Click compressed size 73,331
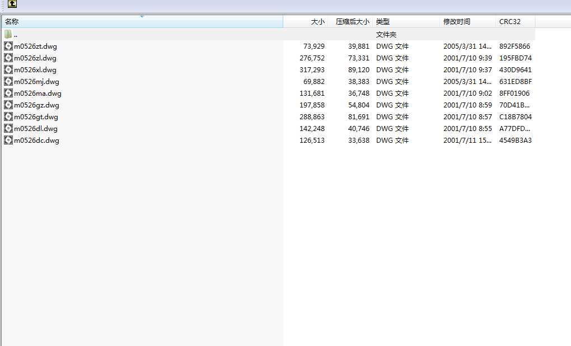The height and width of the screenshot is (346, 571). point(359,58)
